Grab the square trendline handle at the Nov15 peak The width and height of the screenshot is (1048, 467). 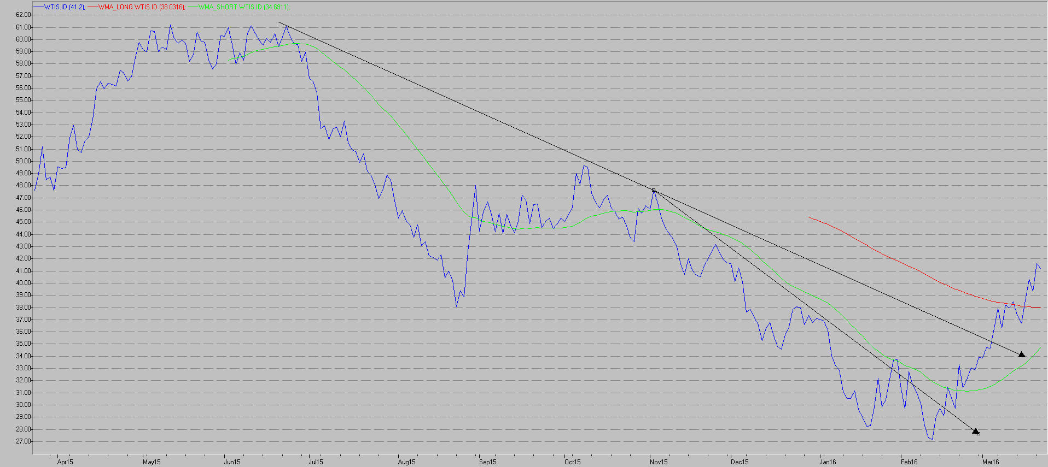[654, 190]
